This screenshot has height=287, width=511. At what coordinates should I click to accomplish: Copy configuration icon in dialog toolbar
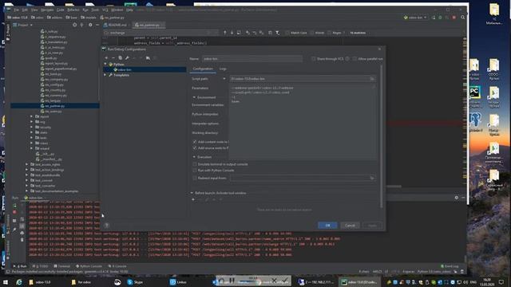121,58
